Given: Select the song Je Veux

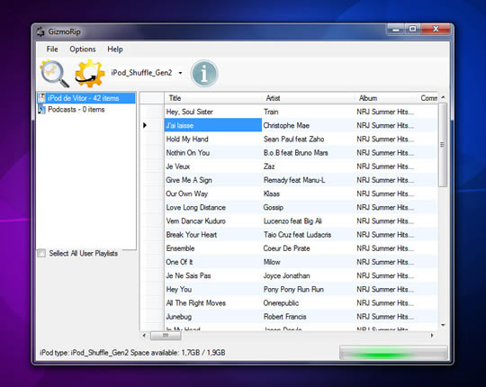Looking at the screenshot, I should click(x=212, y=166).
